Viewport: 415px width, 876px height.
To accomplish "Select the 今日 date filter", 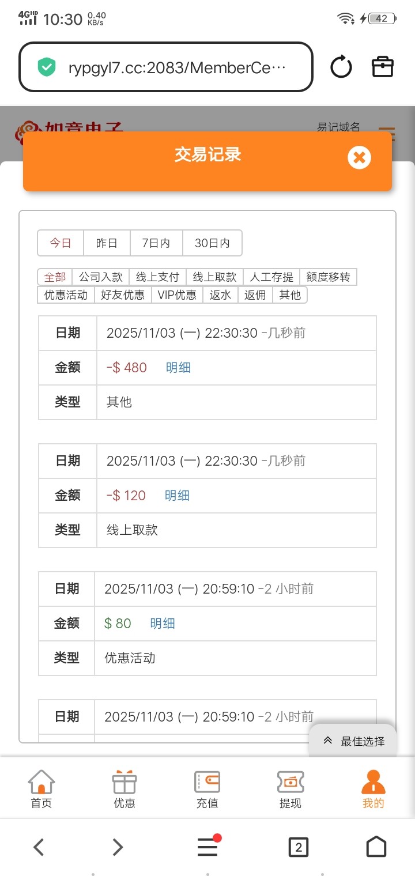I will 61,243.
